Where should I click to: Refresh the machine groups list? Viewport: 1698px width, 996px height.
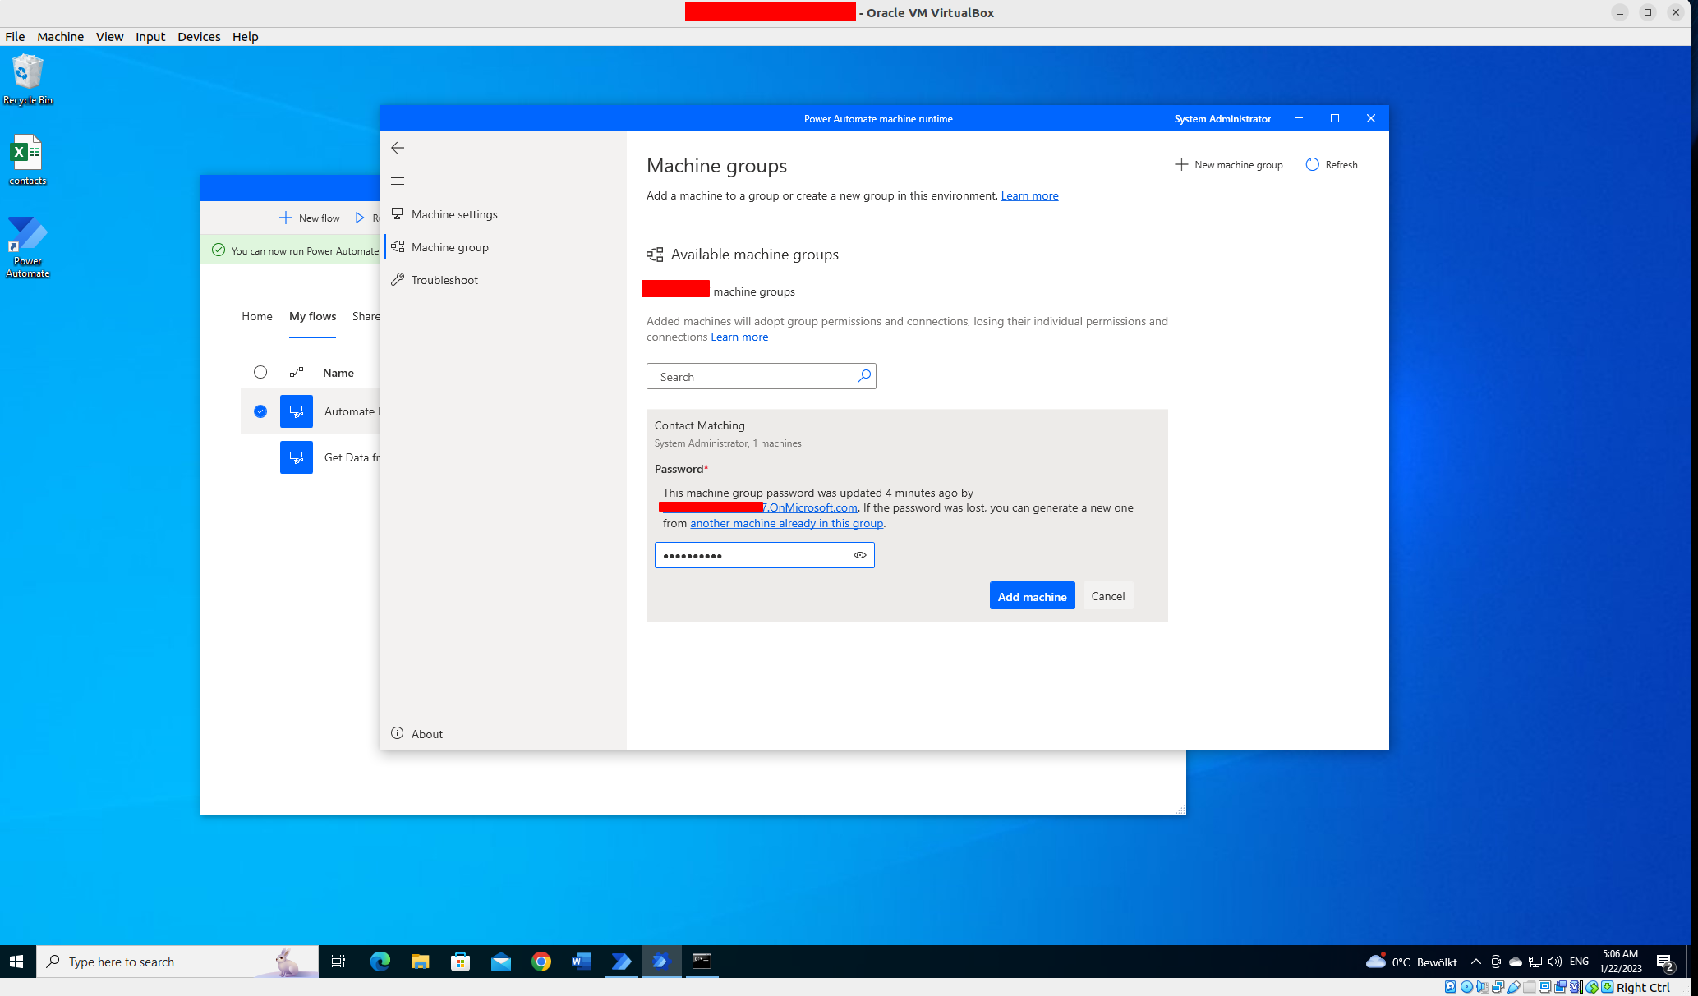point(1332,165)
